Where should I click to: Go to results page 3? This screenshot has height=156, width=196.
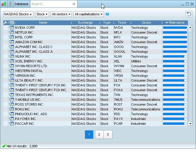point(108,135)
